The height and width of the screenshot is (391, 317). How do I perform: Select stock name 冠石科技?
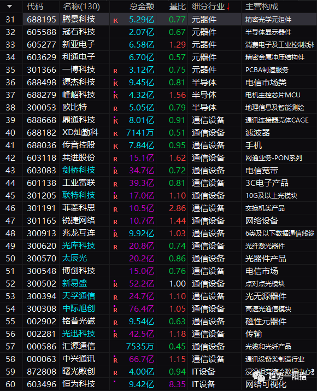(79, 32)
